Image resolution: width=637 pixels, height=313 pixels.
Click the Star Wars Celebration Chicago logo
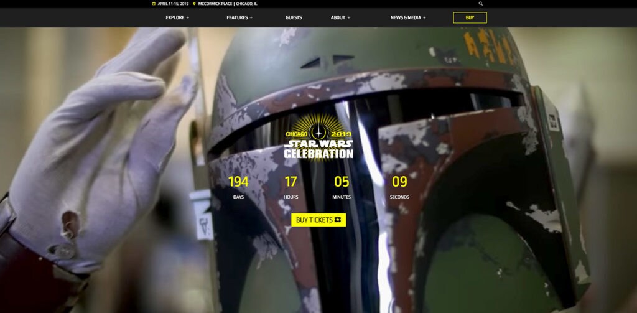pyautogui.click(x=318, y=138)
